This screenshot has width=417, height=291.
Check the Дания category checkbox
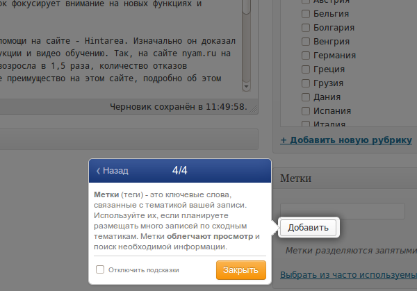(306, 97)
